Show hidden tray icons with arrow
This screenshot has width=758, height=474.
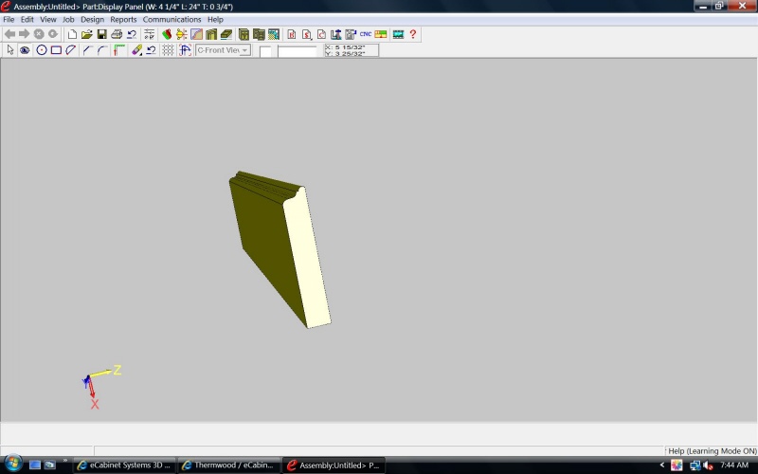661,465
